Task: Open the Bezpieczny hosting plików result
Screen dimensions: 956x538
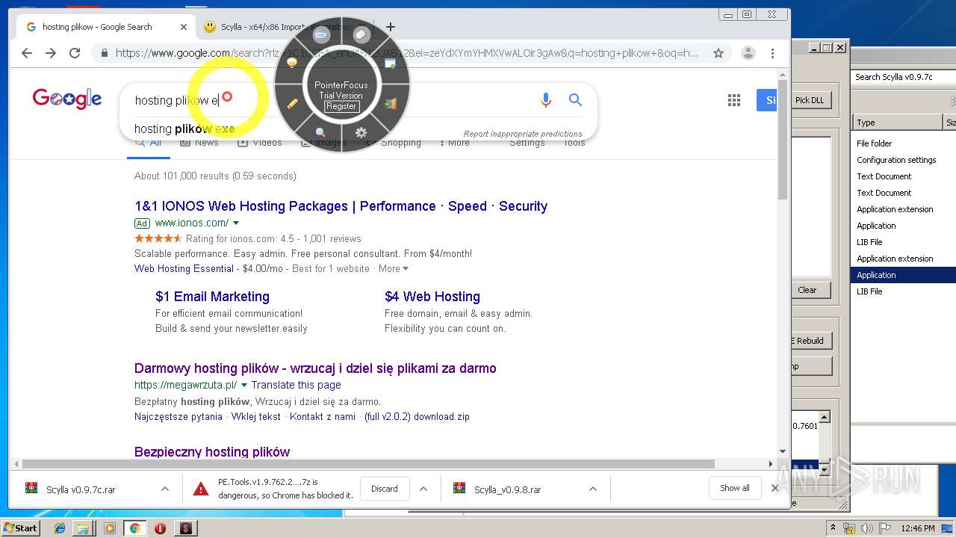Action: pos(212,452)
